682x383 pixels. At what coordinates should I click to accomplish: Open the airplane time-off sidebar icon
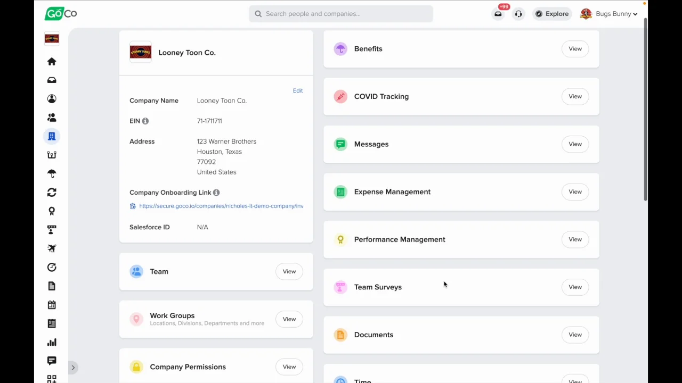(x=52, y=248)
